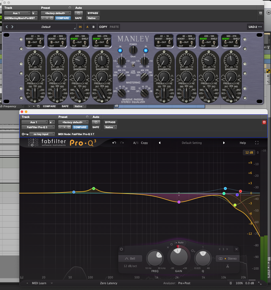
Task: Click Pro-Q 3 FREQ knob
Action: point(155,258)
